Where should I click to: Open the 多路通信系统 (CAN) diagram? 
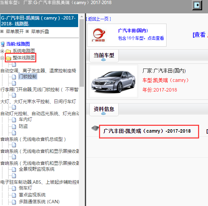click(39, 202)
